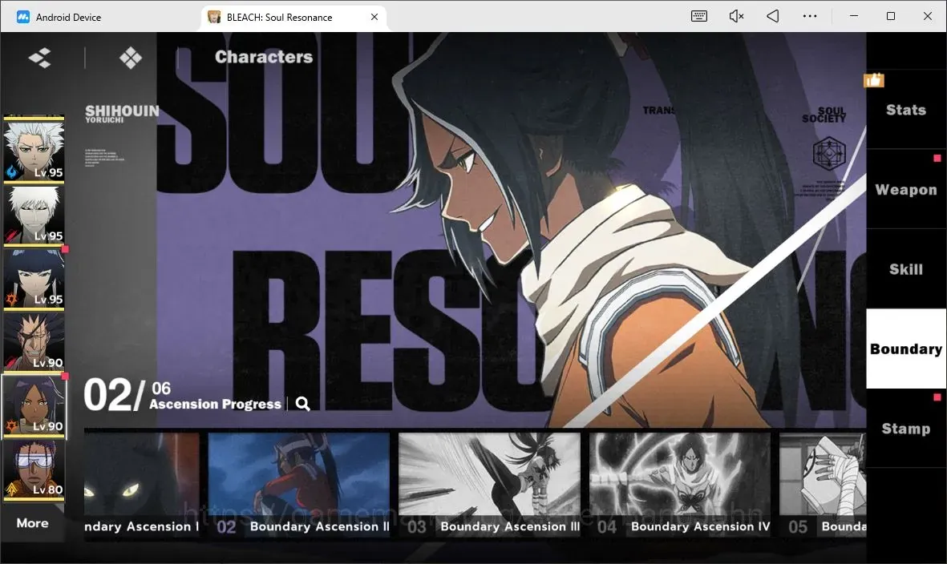Open the four-diamond home menu icon
Image resolution: width=947 pixels, height=564 pixels.
pos(131,58)
